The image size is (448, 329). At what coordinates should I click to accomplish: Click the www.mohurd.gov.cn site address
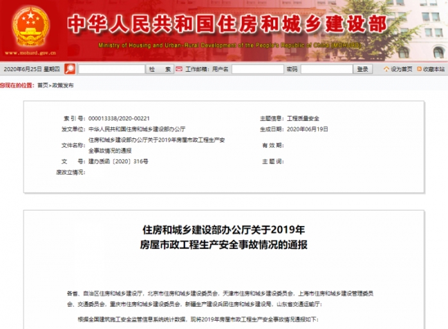point(30,56)
